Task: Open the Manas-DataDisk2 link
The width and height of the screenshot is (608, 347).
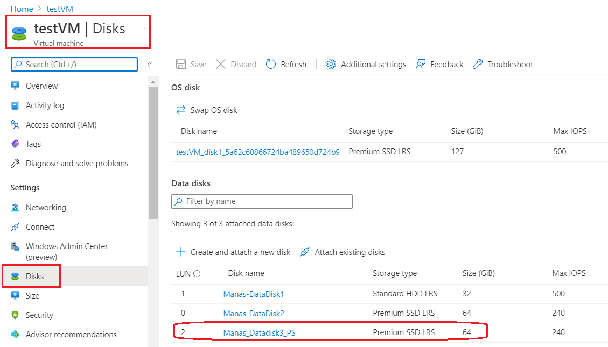Action: pyautogui.click(x=254, y=313)
